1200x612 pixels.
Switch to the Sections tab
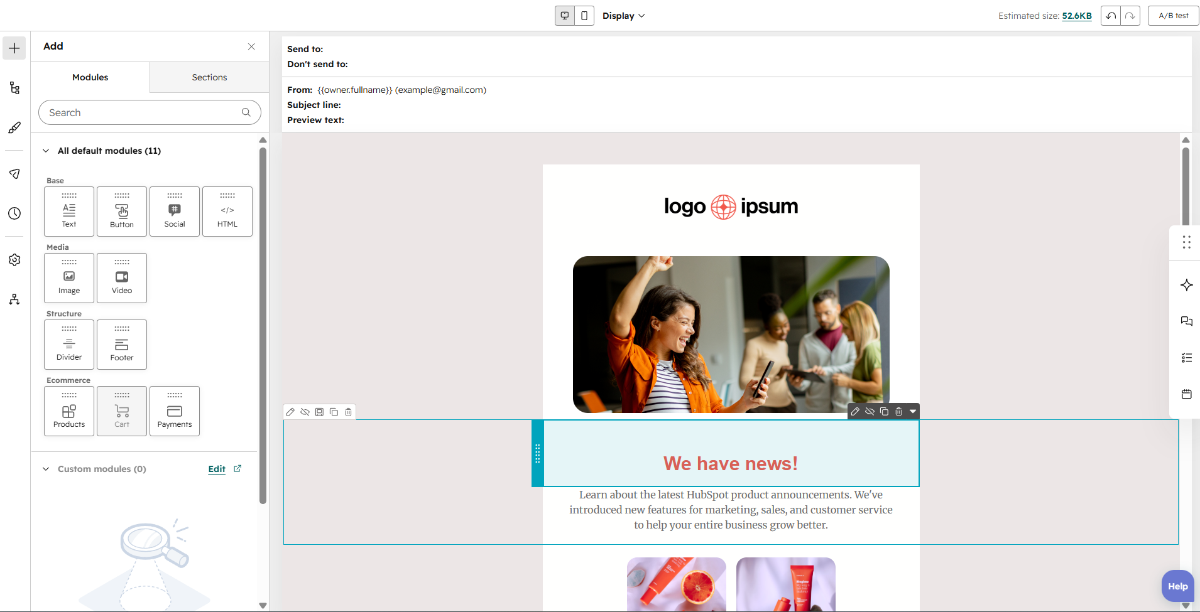[x=209, y=77]
